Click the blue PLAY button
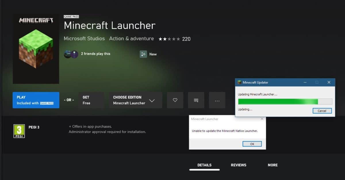The width and height of the screenshot is (345, 180). pos(36,100)
